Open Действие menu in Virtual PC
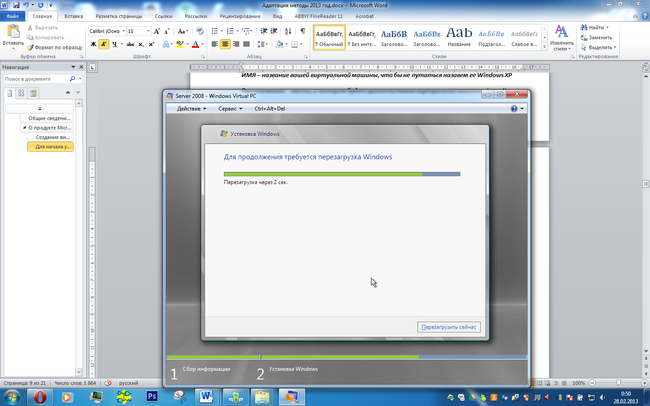The image size is (650, 406). coord(191,109)
